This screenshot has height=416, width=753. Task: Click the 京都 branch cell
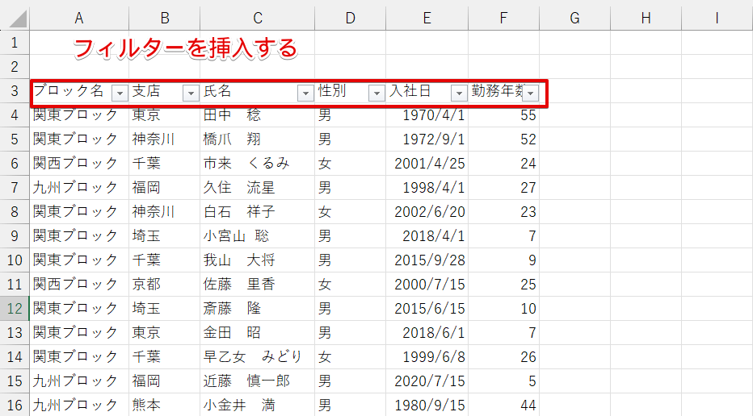click(164, 285)
